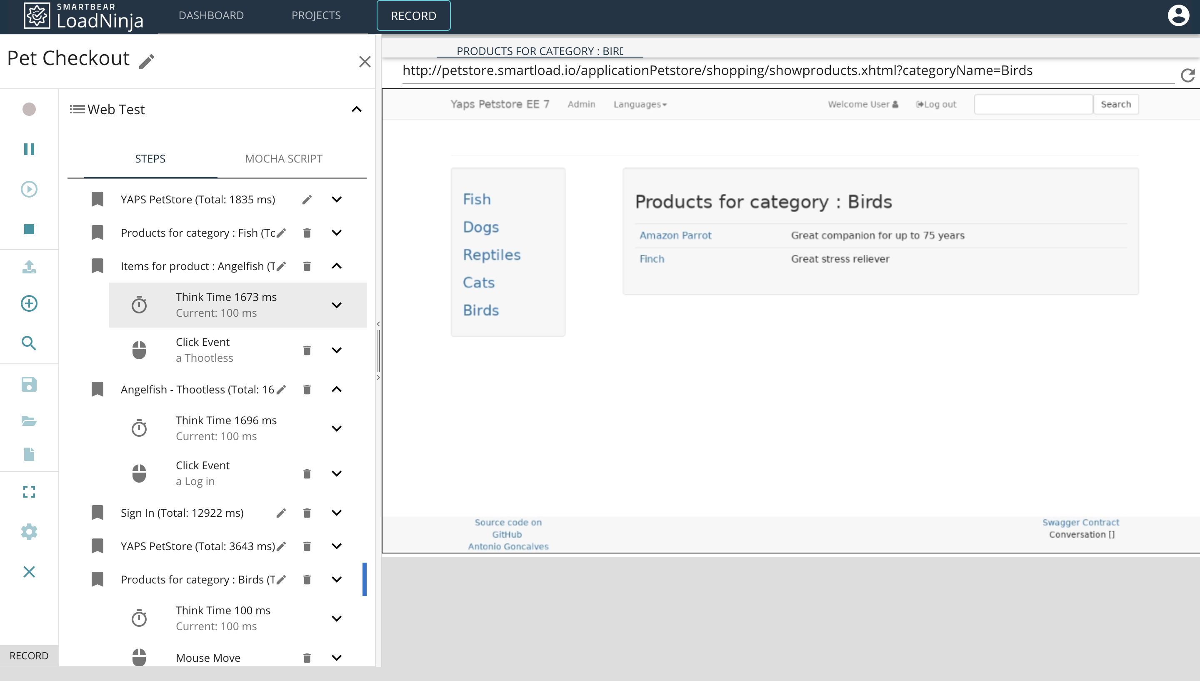Navigate to Projects section
1200x681 pixels.
[316, 16]
